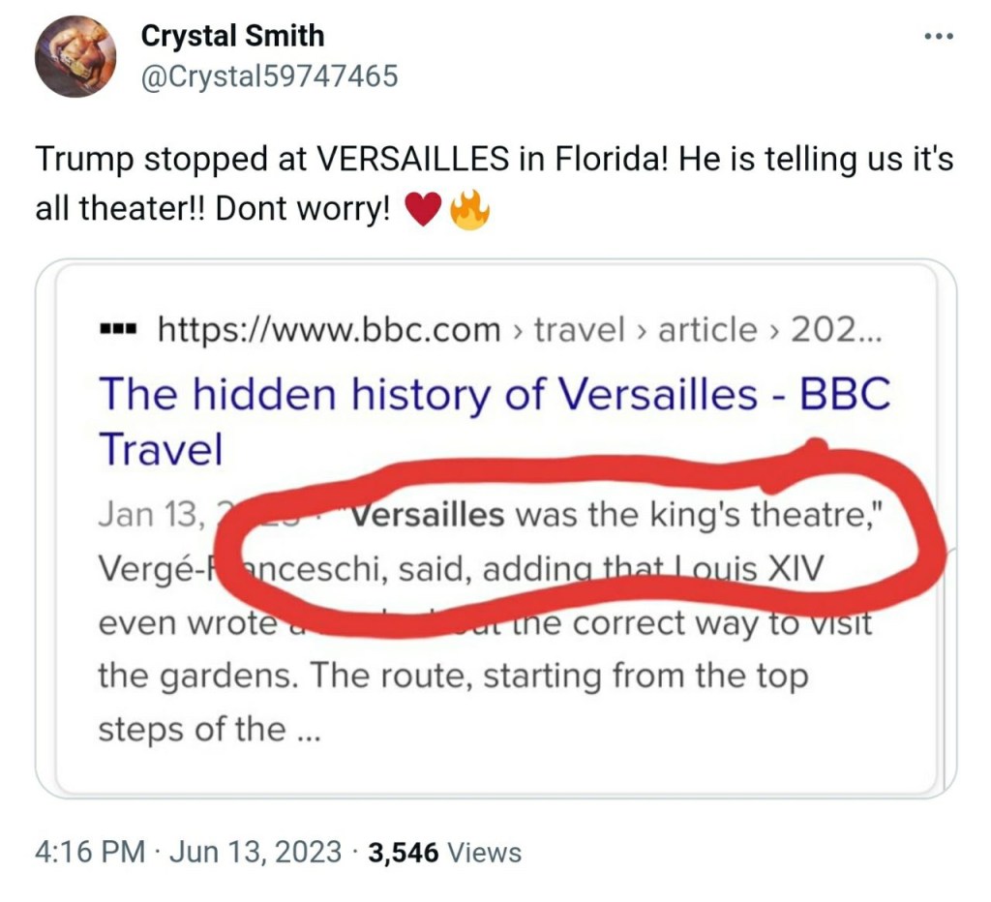Click the 4:16 PM timestamp
The image size is (991, 902).
[90, 852]
